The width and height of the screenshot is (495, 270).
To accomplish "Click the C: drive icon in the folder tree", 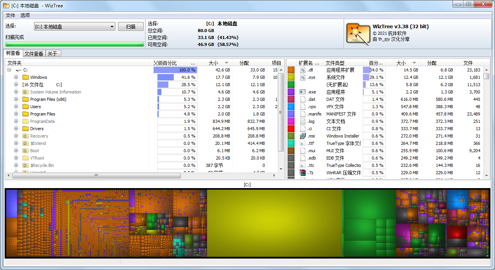I will [18, 70].
